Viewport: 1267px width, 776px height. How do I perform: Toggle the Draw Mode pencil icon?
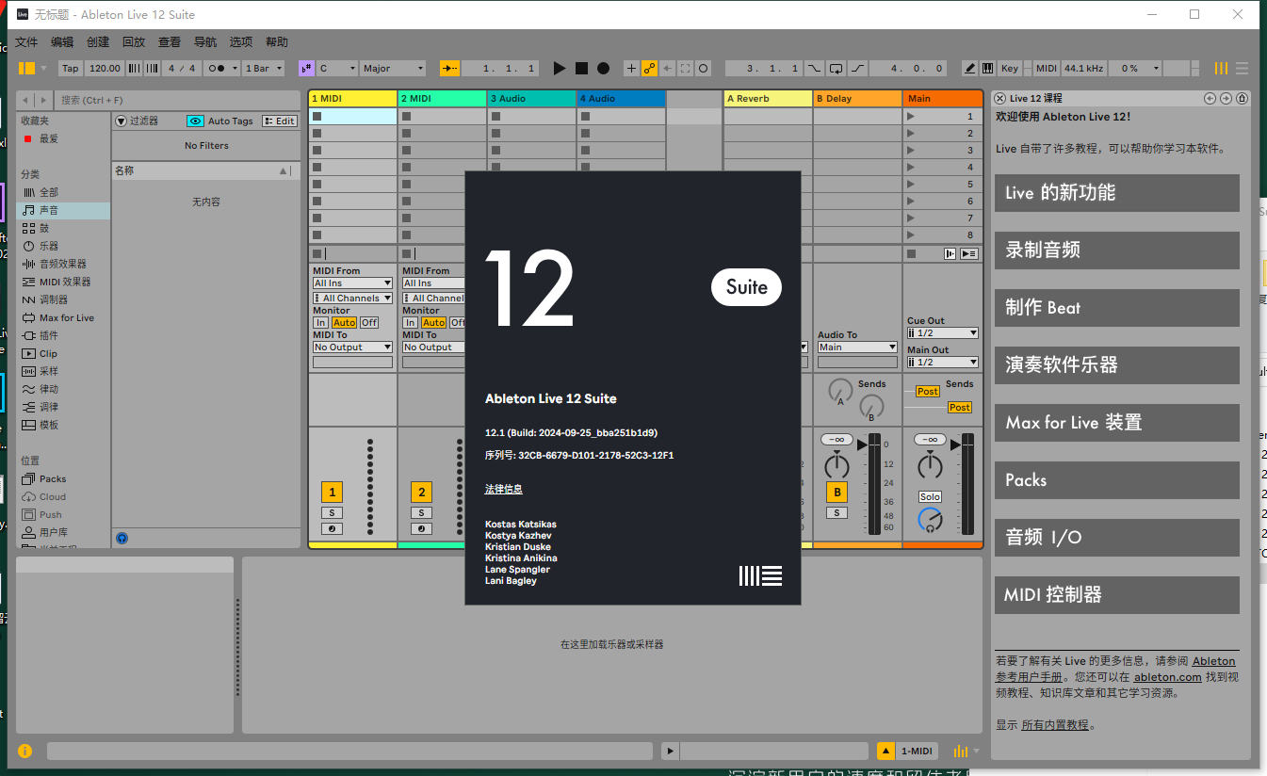(x=969, y=68)
